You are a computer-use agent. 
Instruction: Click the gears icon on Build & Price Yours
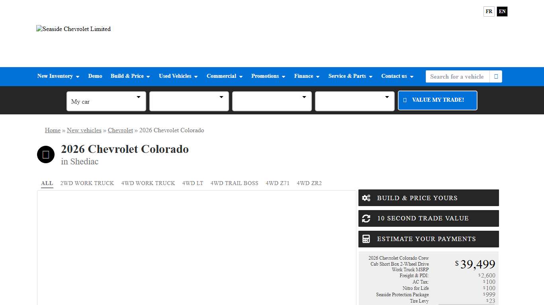tap(366, 198)
